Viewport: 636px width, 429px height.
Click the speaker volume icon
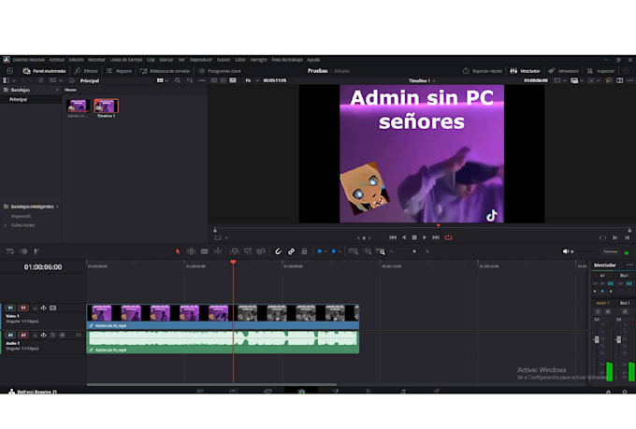[x=566, y=251]
